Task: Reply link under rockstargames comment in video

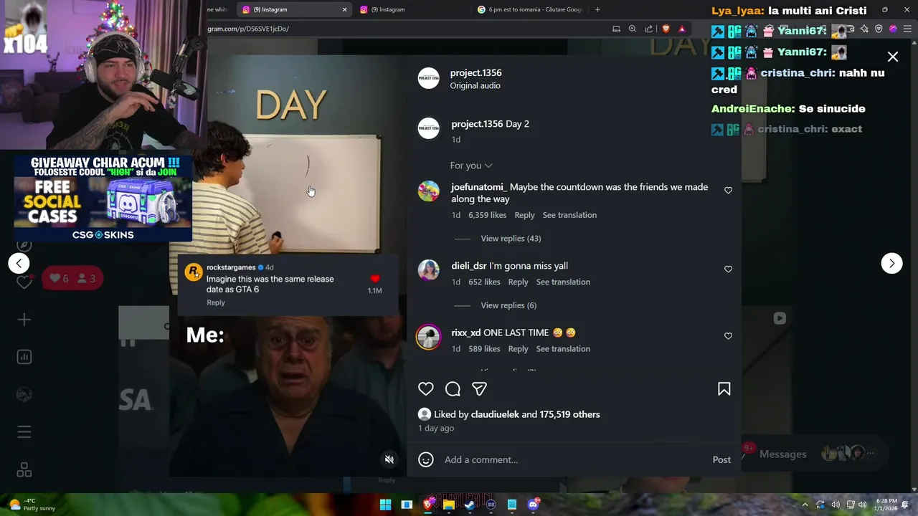Action: pyautogui.click(x=215, y=302)
